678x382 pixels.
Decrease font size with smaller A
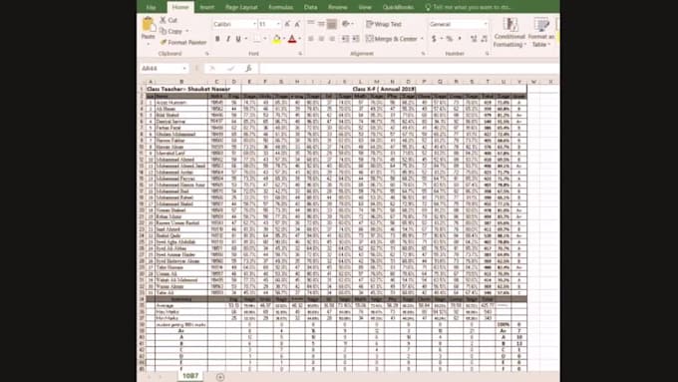click(297, 24)
